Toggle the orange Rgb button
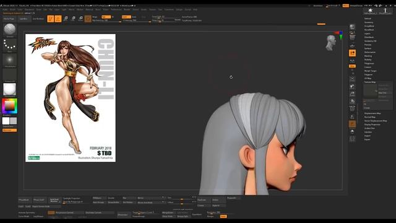The image size is (396, 223). point(106,17)
